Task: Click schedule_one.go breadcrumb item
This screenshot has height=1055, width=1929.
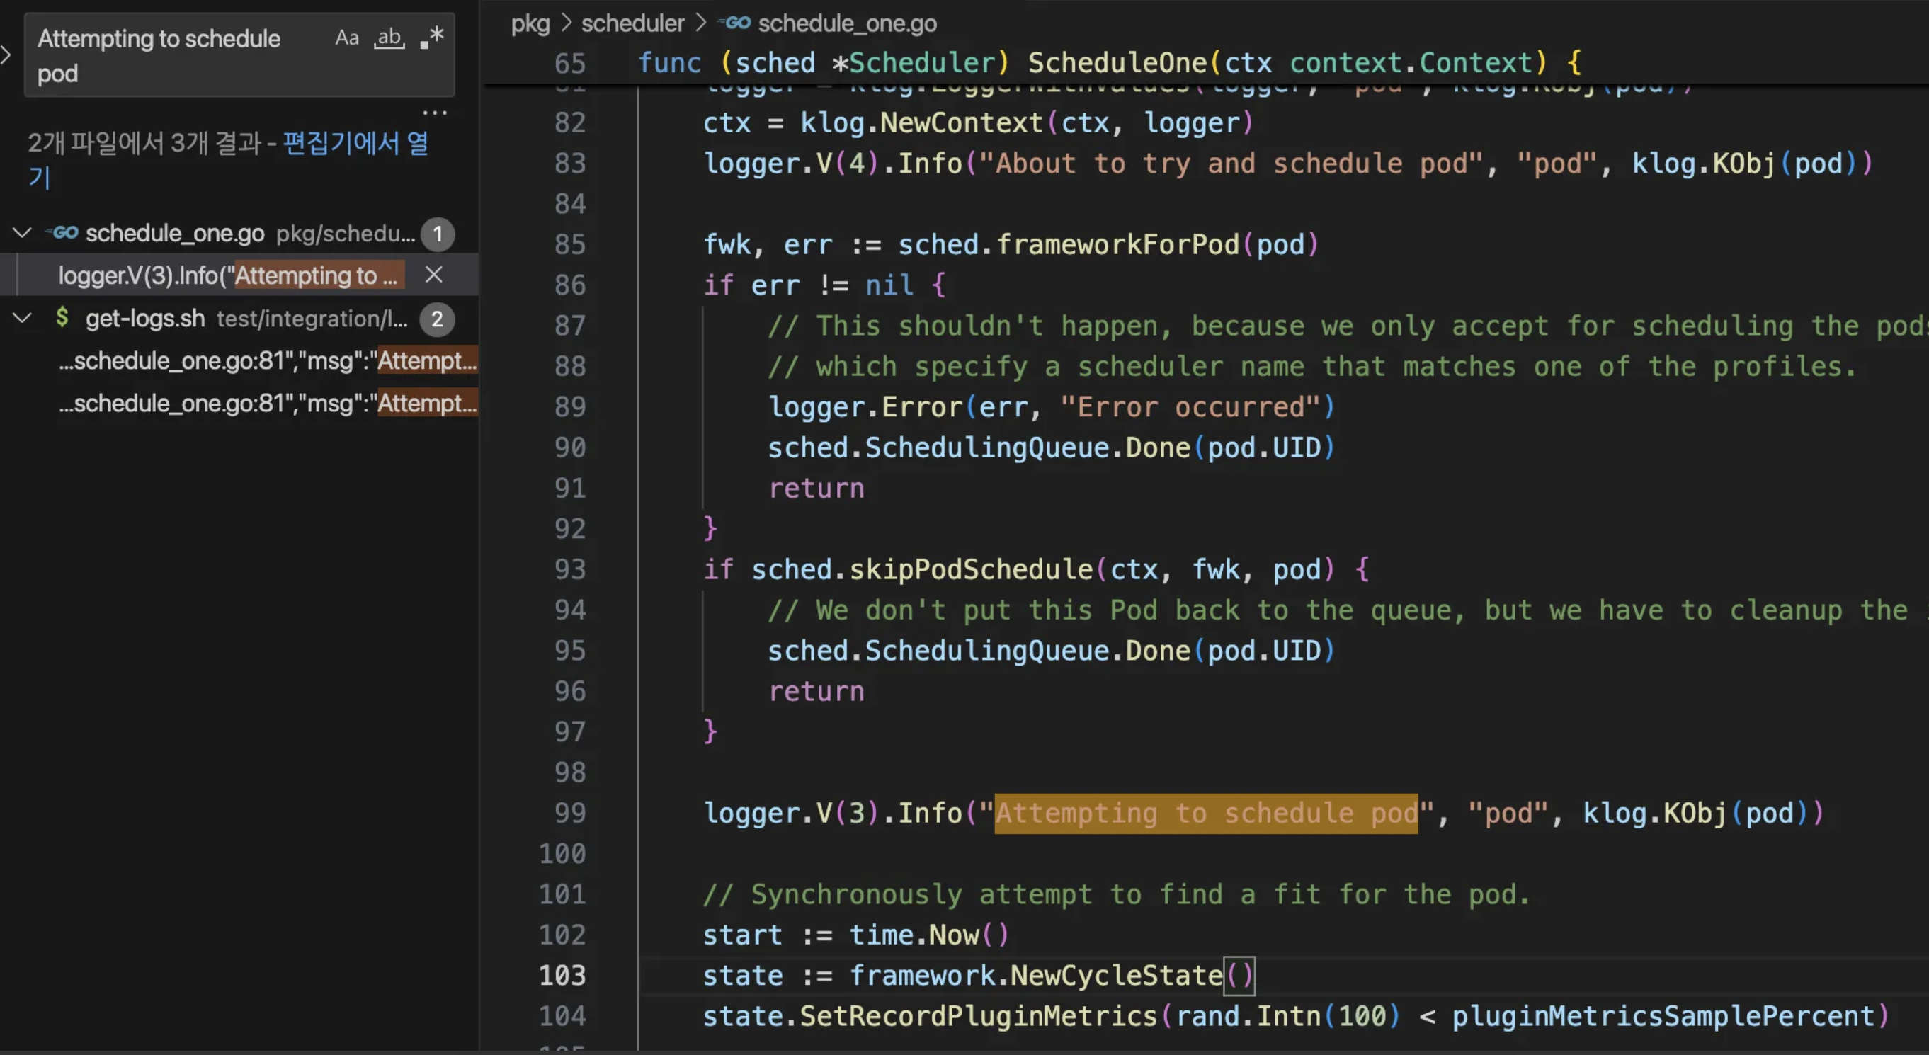Action: [847, 23]
